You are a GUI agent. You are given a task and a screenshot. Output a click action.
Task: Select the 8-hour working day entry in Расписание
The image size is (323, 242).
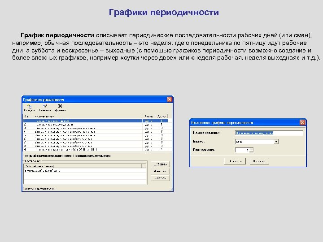85,171
